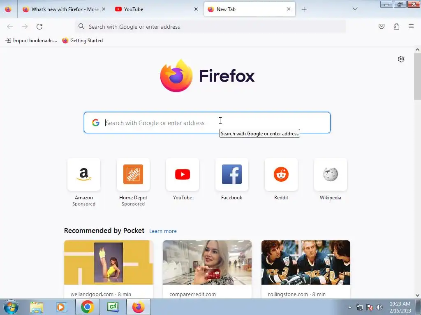Open a new tab with plus button

(x=304, y=9)
